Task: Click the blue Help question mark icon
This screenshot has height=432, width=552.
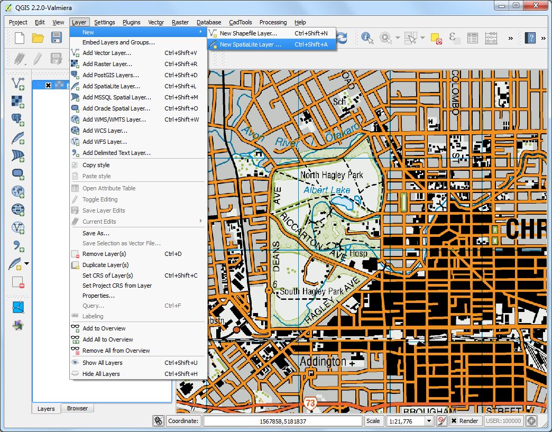Action: (530, 38)
